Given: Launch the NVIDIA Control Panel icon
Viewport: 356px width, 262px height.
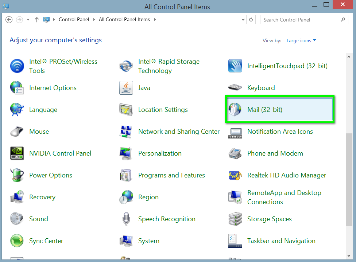Looking at the screenshot, I should coord(17,153).
